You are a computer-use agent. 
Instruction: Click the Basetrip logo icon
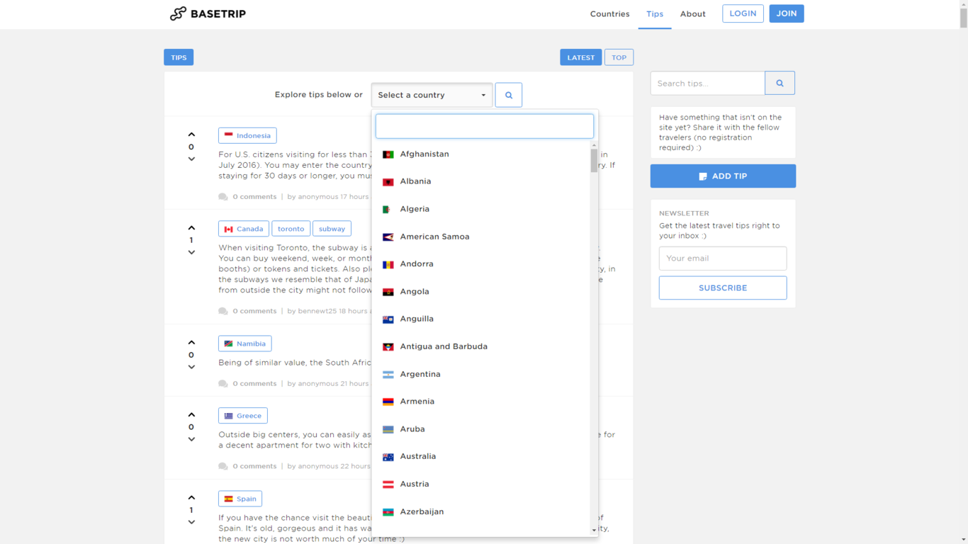[178, 13]
